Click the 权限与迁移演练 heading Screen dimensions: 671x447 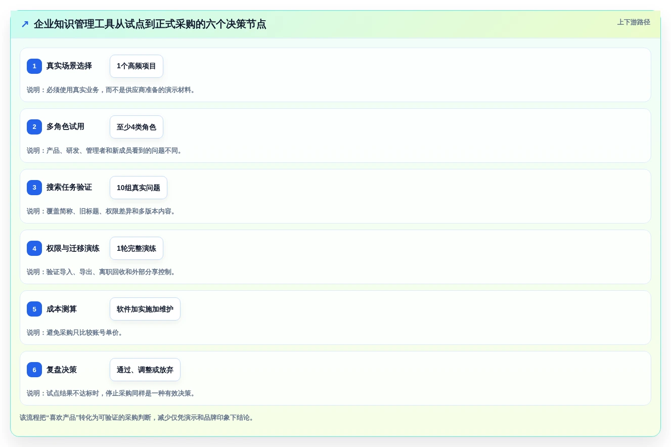click(x=73, y=248)
